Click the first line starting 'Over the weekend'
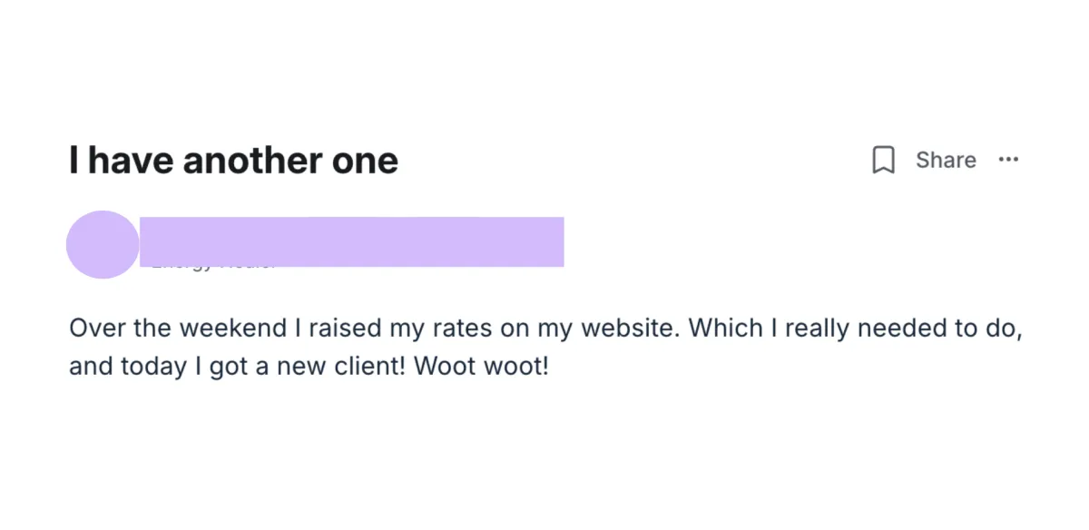 coord(546,329)
